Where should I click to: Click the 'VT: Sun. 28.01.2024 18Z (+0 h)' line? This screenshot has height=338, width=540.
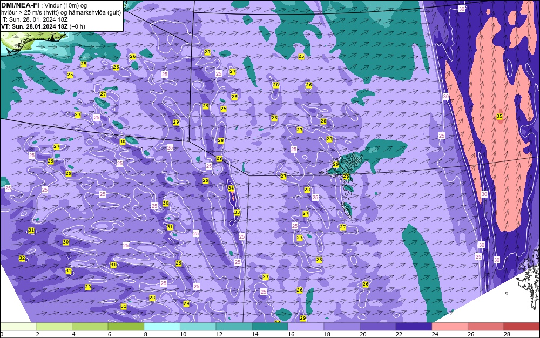click(43, 26)
